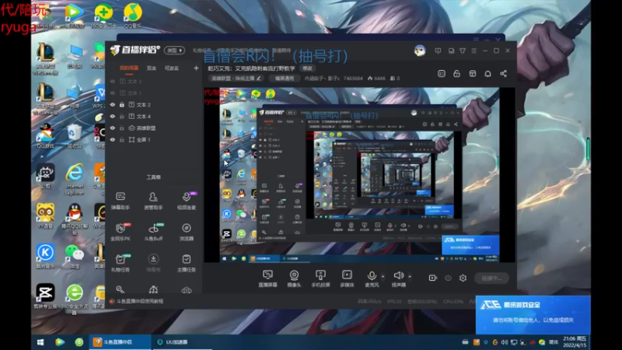The width and height of the screenshot is (622, 350).
Task: Click the FPS:30 status readout
Action: click(394, 302)
